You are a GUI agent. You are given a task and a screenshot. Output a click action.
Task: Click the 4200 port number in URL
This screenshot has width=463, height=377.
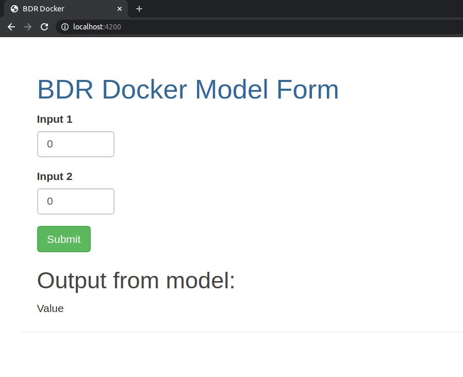[x=113, y=27]
